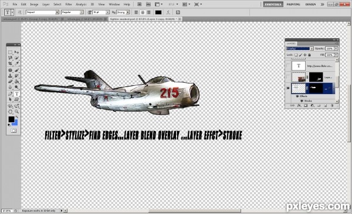The image size is (352, 214).
Task: Select the 3D Camera Rotate tool
Action: pyautogui.click(x=17, y=106)
